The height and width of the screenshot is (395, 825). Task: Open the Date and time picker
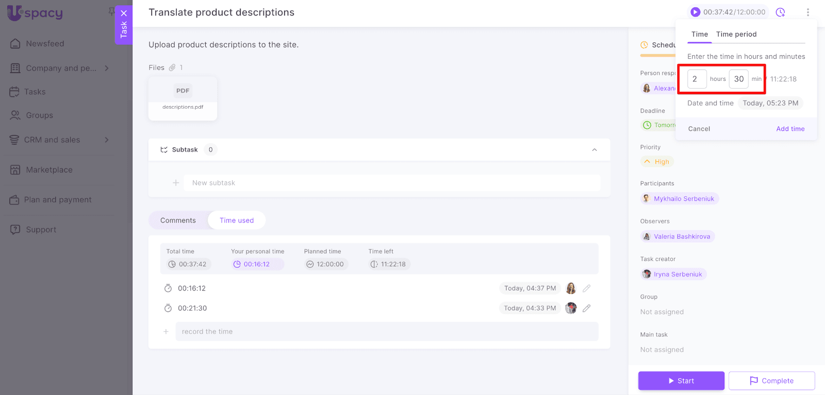770,103
